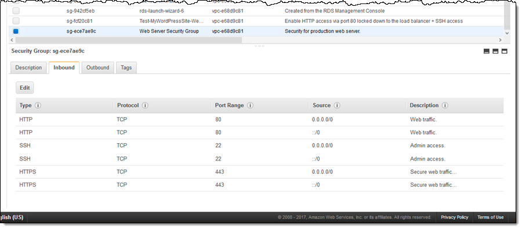Open the Privacy Policy link

455,217
